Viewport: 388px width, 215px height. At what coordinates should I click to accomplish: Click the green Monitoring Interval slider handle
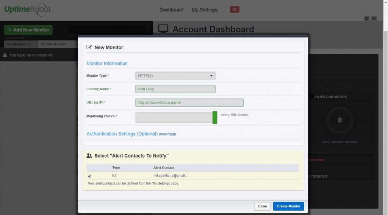click(215, 118)
